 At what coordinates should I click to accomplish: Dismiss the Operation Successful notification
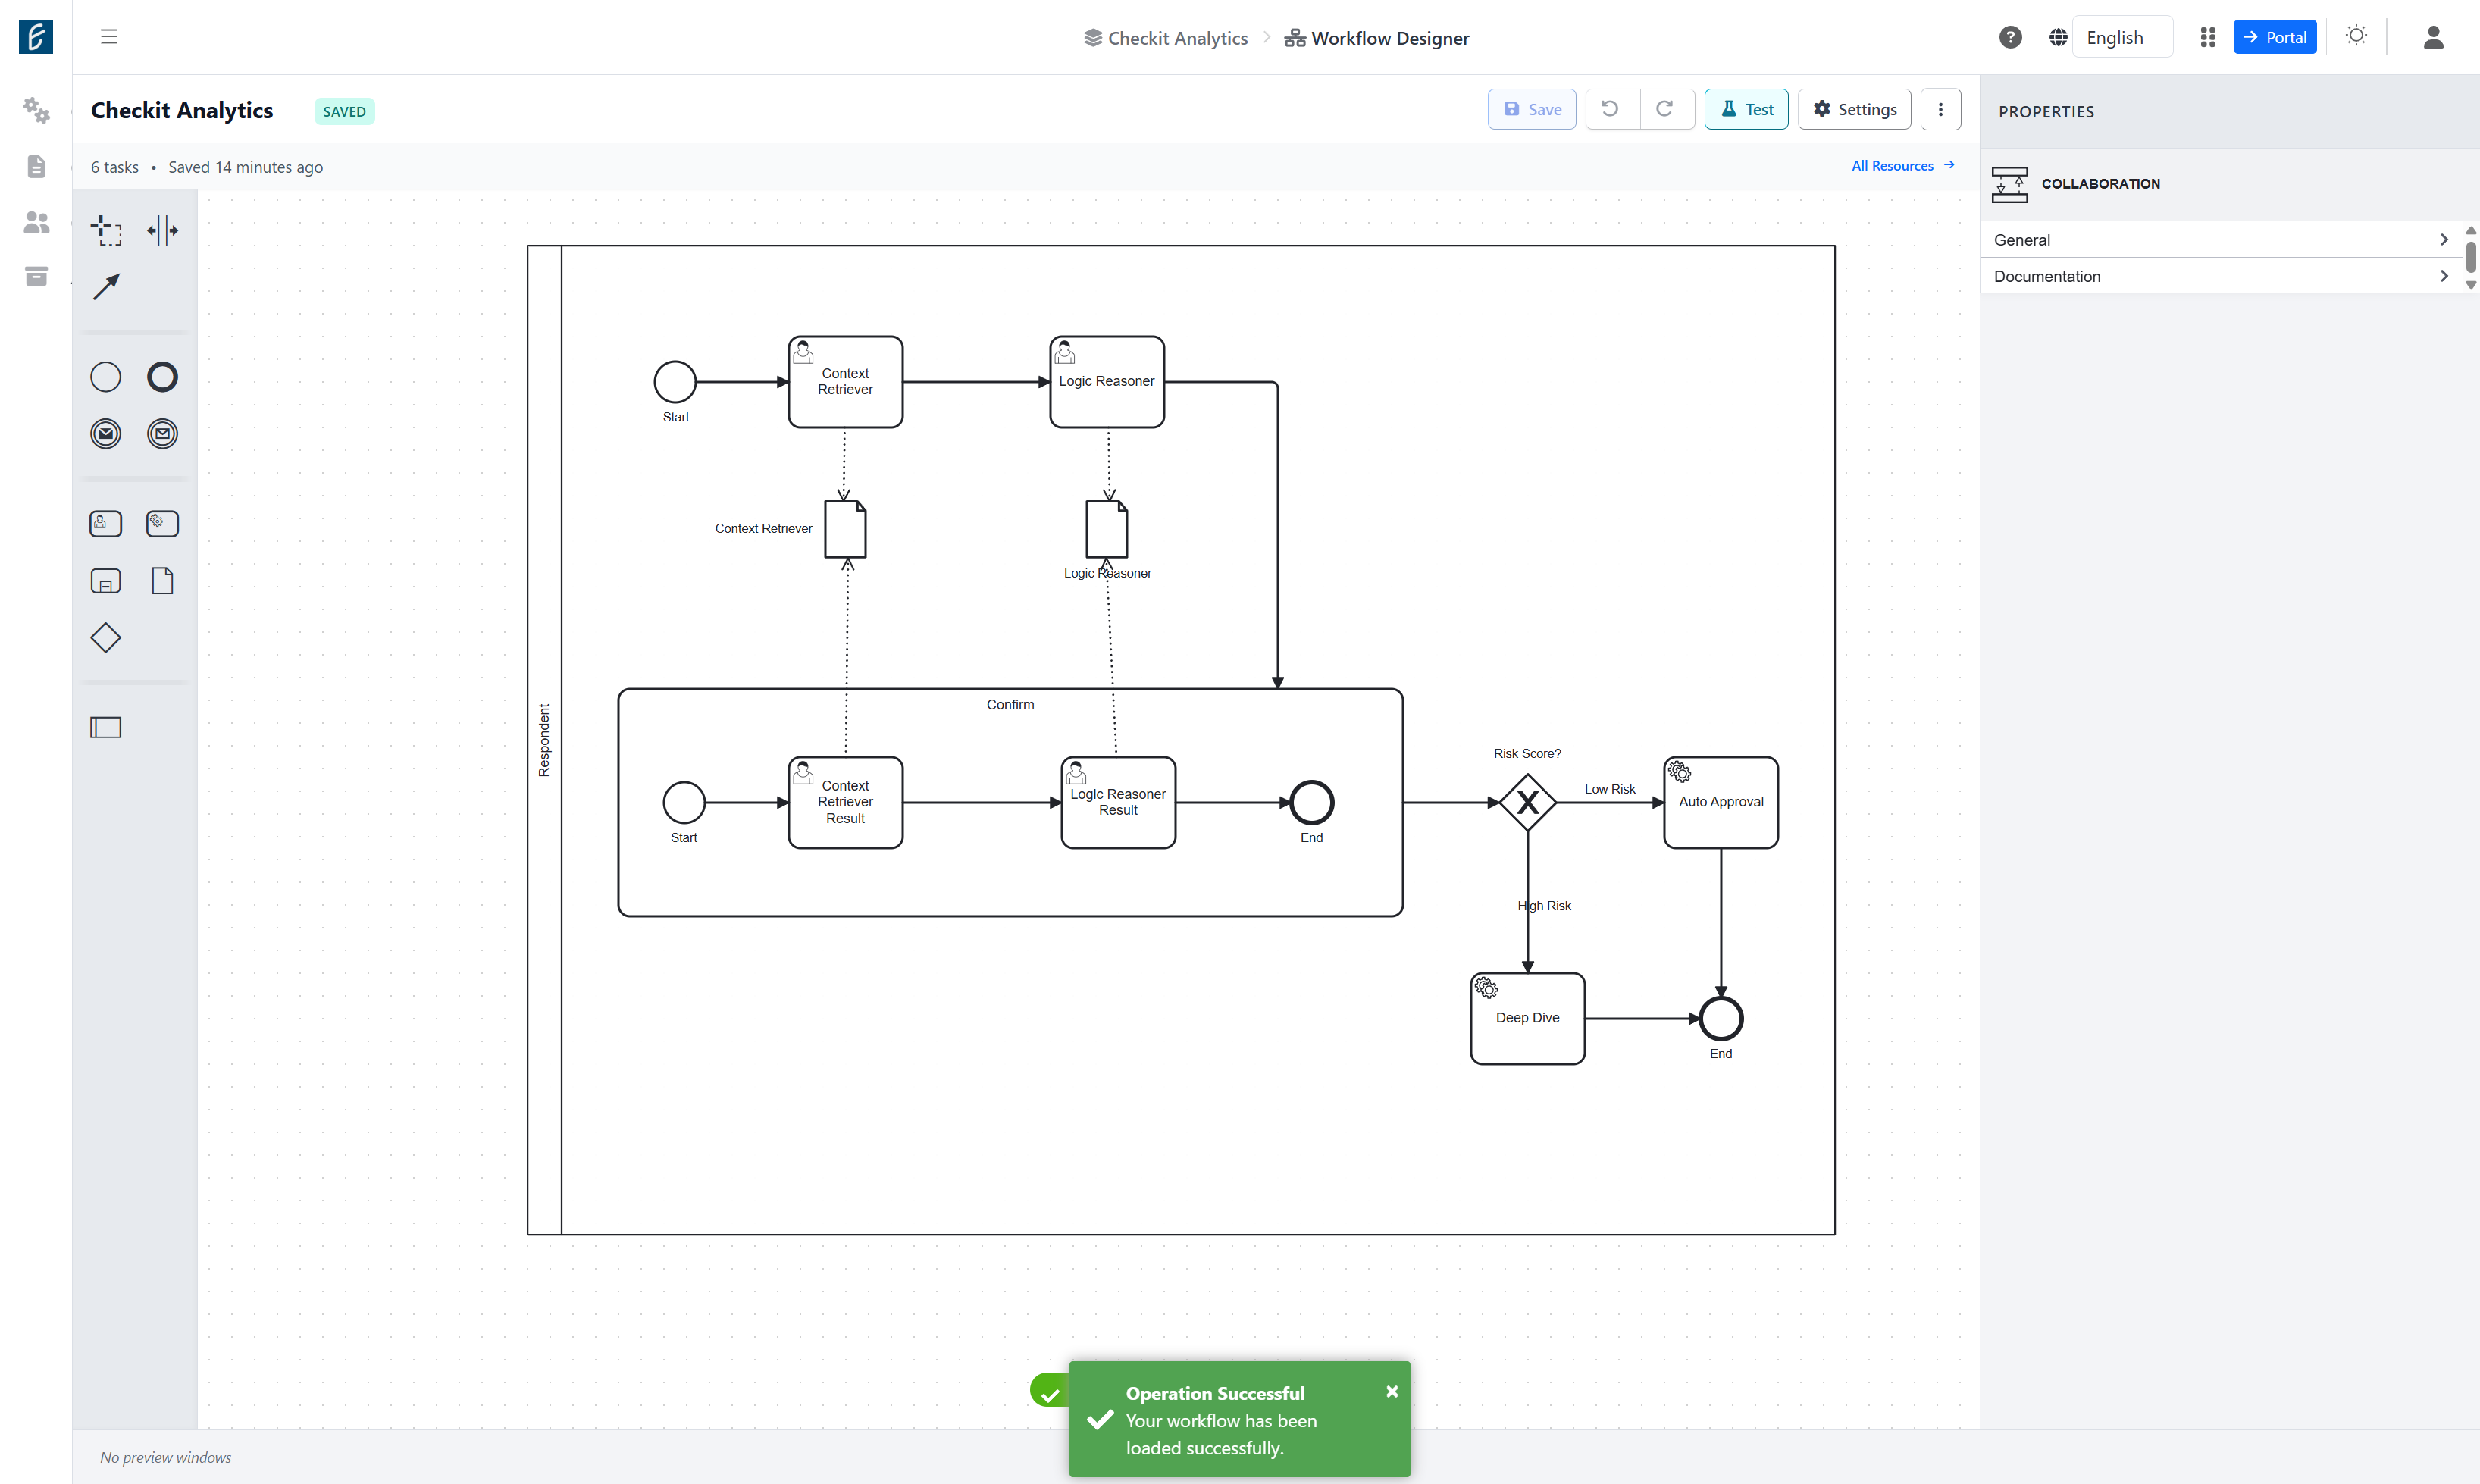(1392, 1391)
